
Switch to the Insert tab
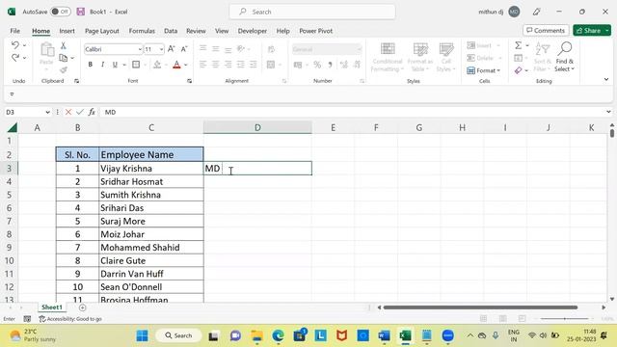pyautogui.click(x=67, y=31)
